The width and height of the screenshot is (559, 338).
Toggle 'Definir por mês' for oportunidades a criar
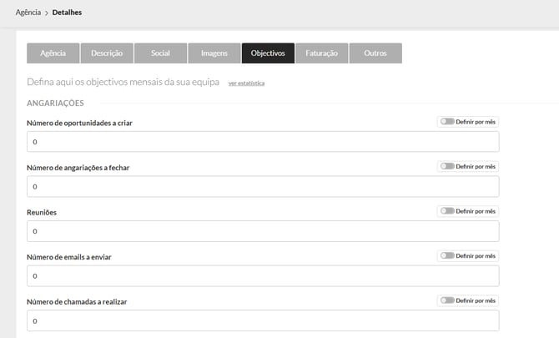(448, 122)
